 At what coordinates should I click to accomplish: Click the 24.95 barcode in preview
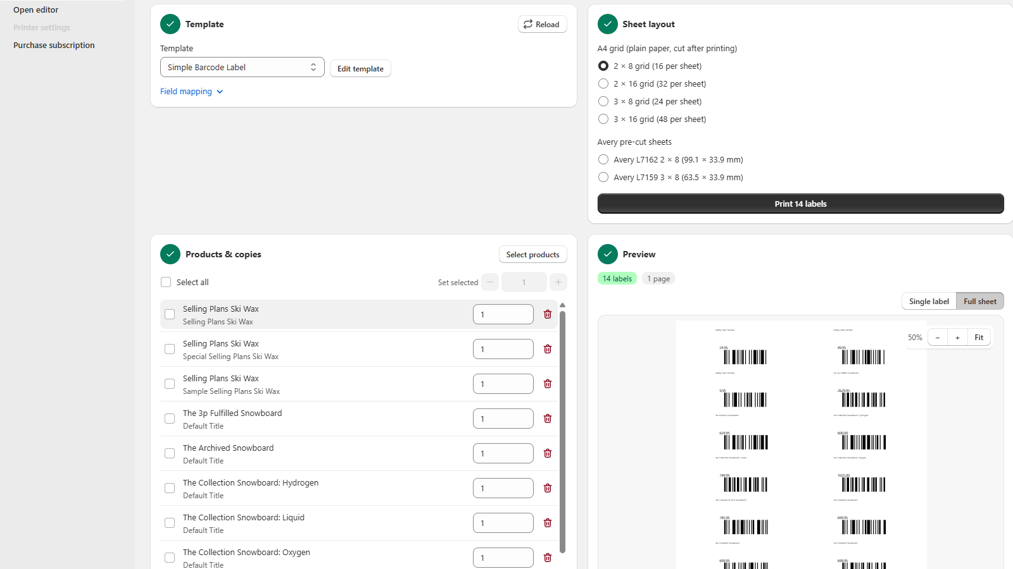pos(745,357)
